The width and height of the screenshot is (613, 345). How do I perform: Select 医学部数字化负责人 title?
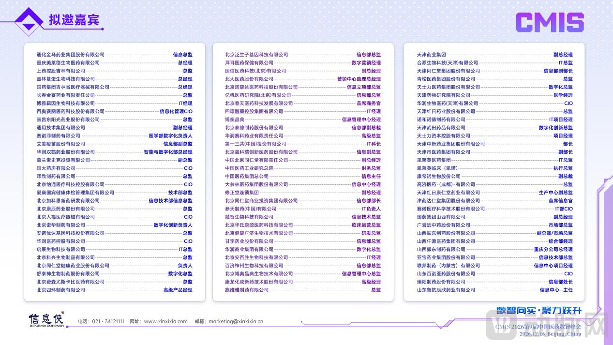coord(170,136)
